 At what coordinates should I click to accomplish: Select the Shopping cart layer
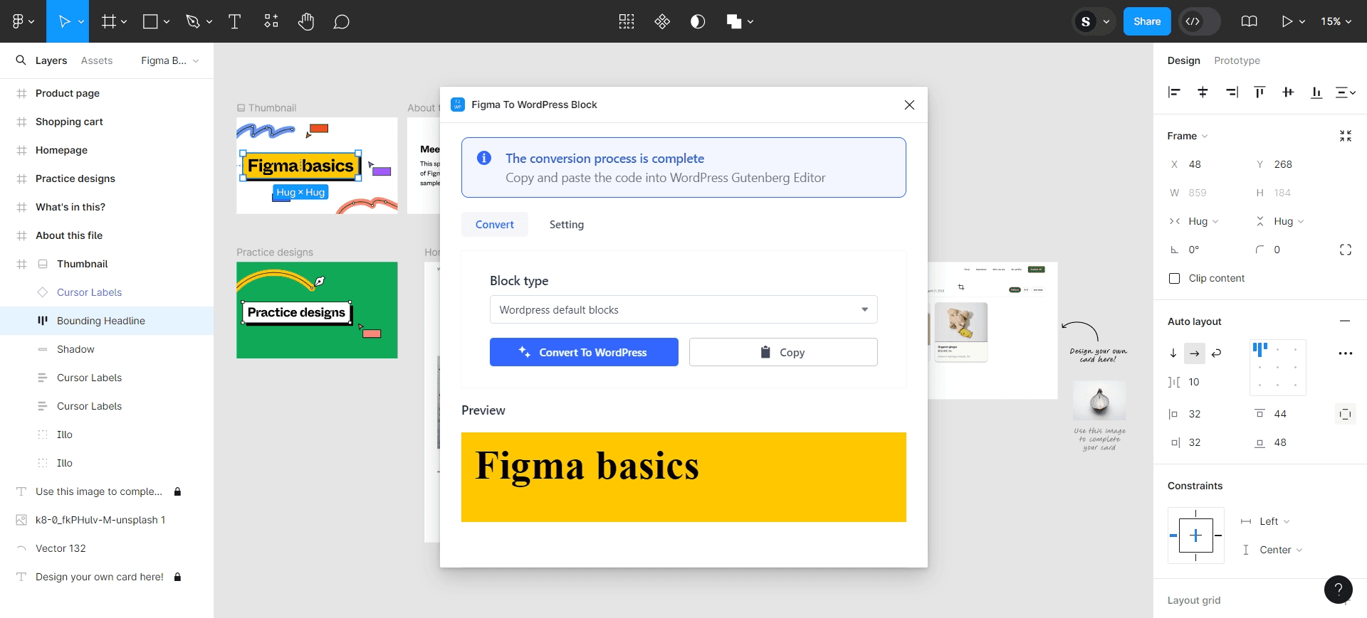point(107,122)
